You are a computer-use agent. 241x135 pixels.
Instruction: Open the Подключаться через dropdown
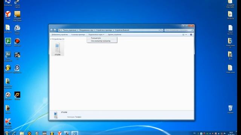point(96,34)
